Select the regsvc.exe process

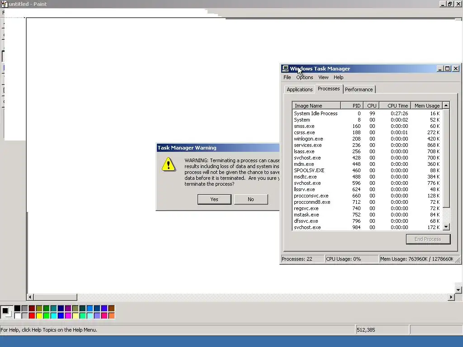367,208
